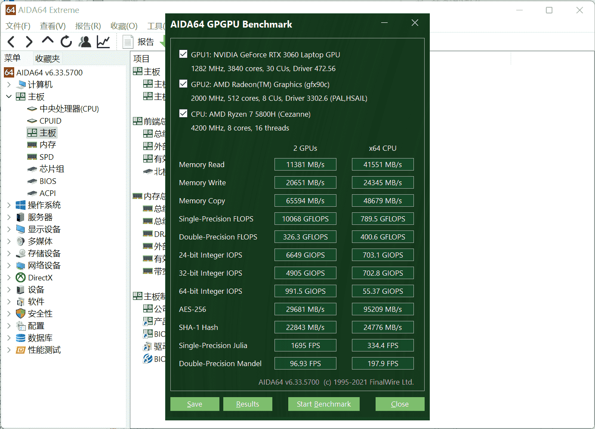This screenshot has height=429, width=595.
Task: Switch to the 收藏夹 favorites tab
Action: (x=47, y=59)
